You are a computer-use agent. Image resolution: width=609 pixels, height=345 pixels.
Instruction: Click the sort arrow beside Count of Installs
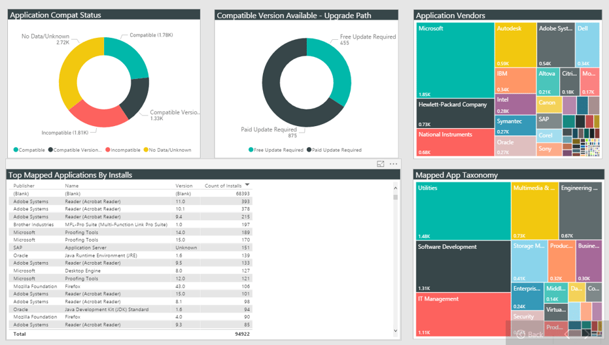tap(247, 185)
